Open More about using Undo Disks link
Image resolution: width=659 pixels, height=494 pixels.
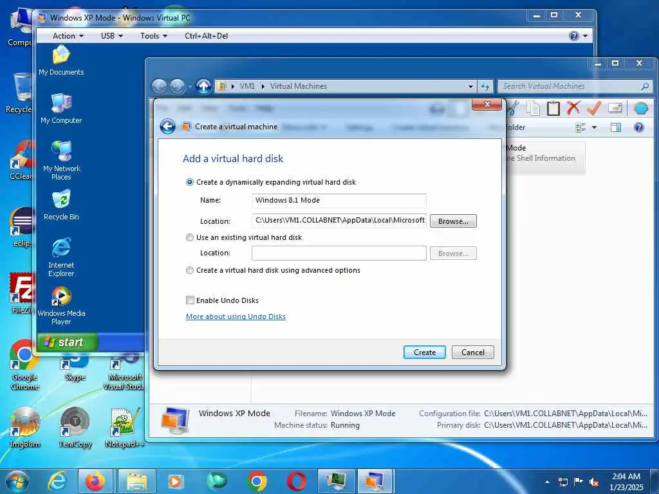[236, 316]
